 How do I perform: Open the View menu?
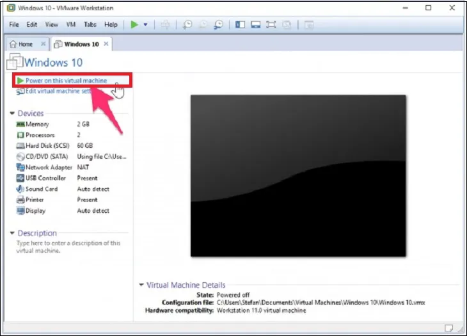click(52, 24)
